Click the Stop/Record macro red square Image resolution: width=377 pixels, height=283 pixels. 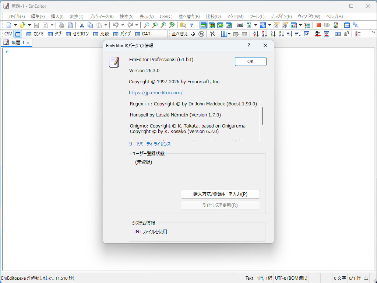[319, 25]
